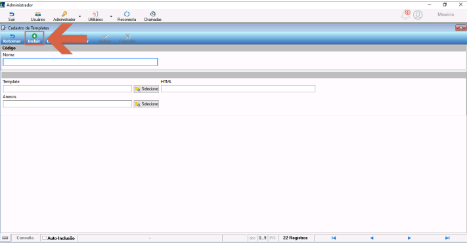Click Selecione next to Anexos field
The width and height of the screenshot is (467, 243).
146,104
